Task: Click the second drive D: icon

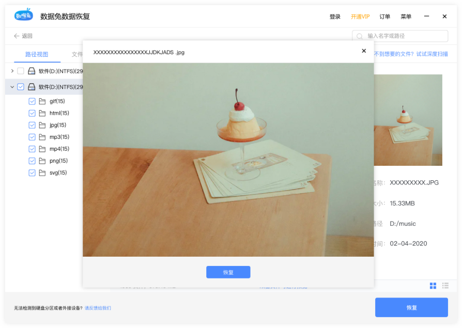Action: click(32, 87)
